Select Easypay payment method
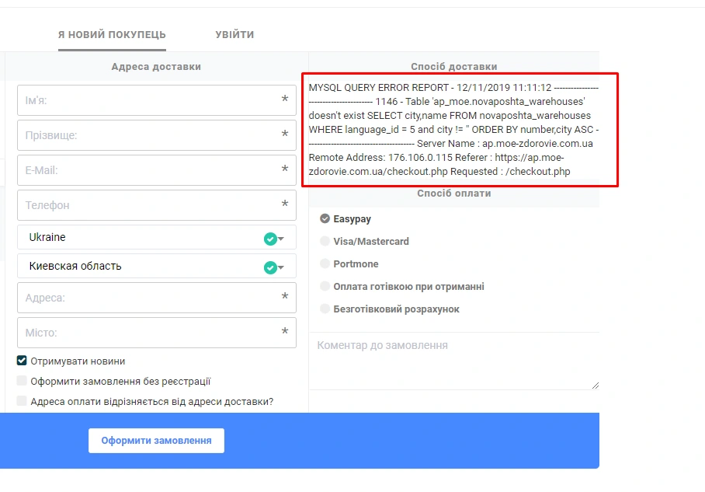The image size is (705, 492). pyautogui.click(x=325, y=219)
